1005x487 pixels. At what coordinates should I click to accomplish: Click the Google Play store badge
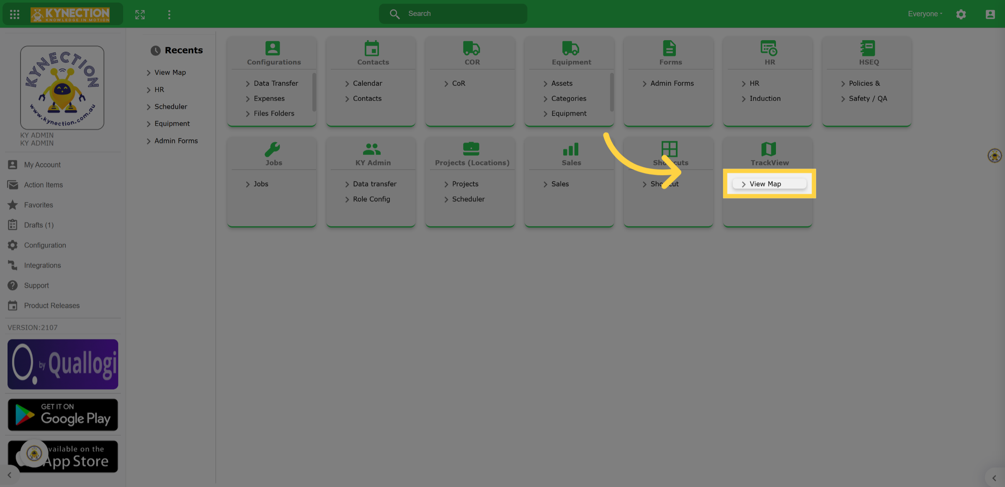tap(63, 414)
